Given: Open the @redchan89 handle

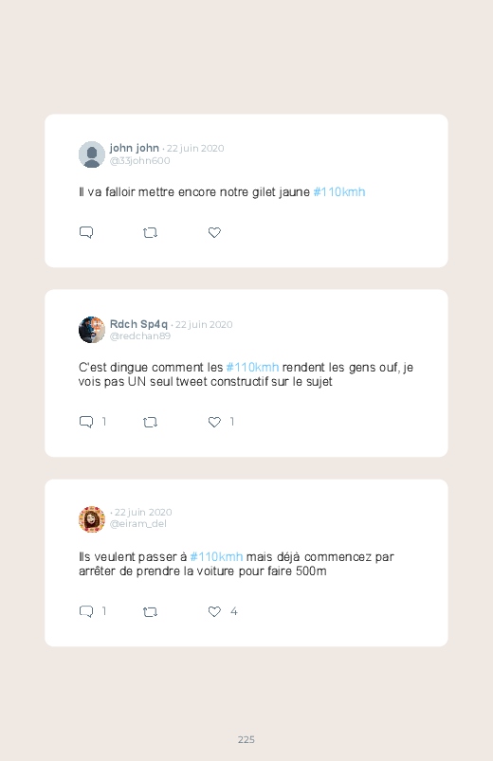Looking at the screenshot, I should coord(140,335).
